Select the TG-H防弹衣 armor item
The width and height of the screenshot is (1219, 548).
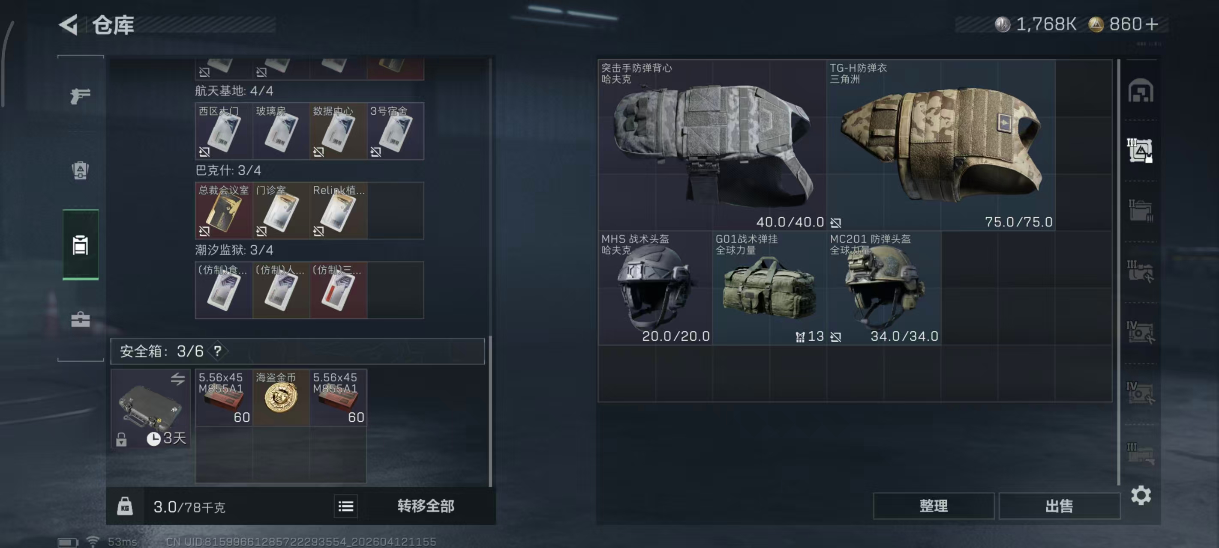coord(941,145)
